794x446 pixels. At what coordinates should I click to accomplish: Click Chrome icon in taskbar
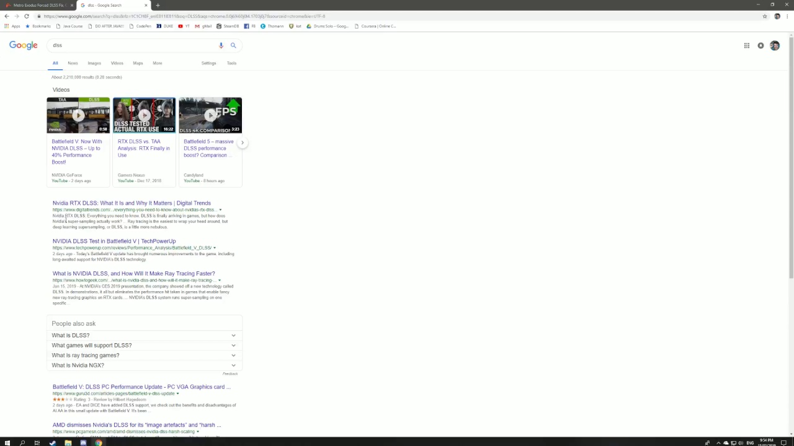[x=98, y=442]
